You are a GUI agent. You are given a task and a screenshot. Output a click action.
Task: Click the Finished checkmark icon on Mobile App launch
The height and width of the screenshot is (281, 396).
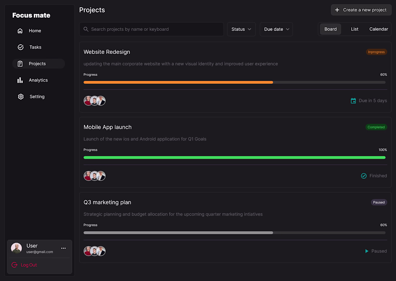(x=364, y=176)
